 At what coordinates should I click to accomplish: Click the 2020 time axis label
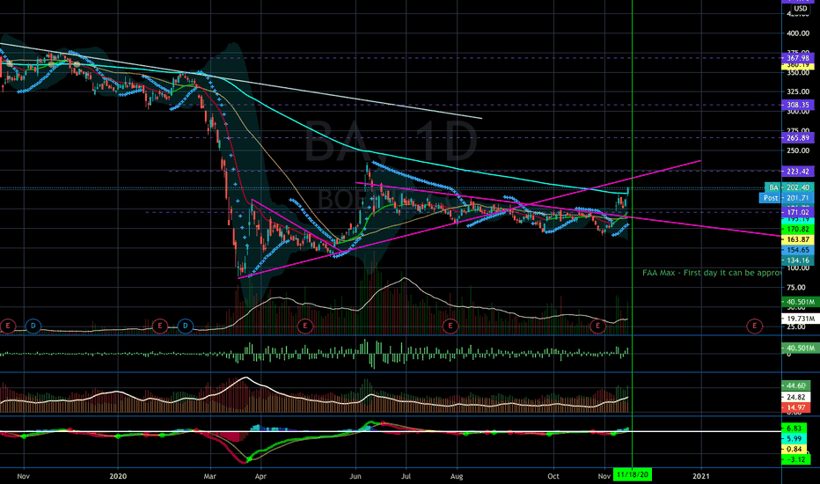(x=118, y=475)
